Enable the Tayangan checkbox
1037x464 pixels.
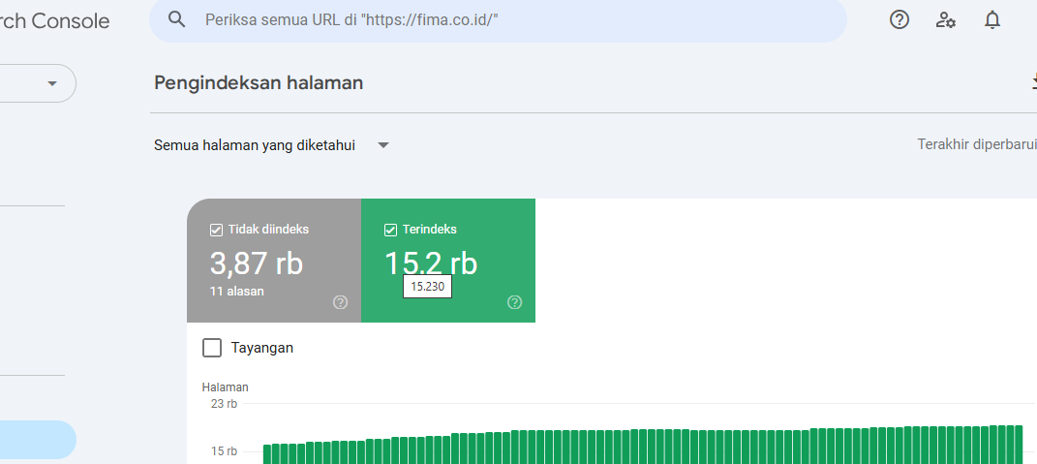(x=212, y=348)
